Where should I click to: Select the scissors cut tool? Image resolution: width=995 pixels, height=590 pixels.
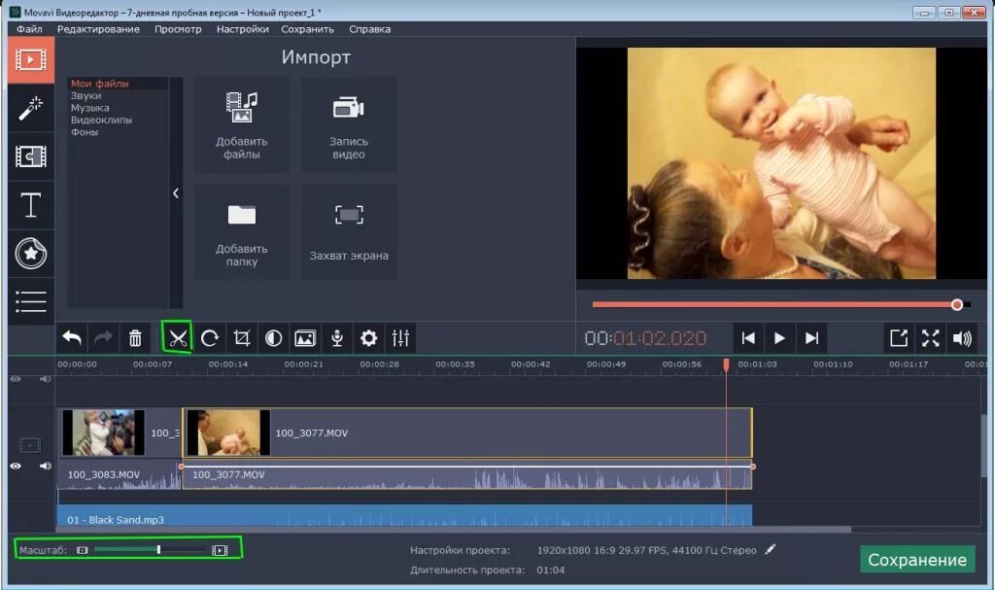pyautogui.click(x=176, y=337)
